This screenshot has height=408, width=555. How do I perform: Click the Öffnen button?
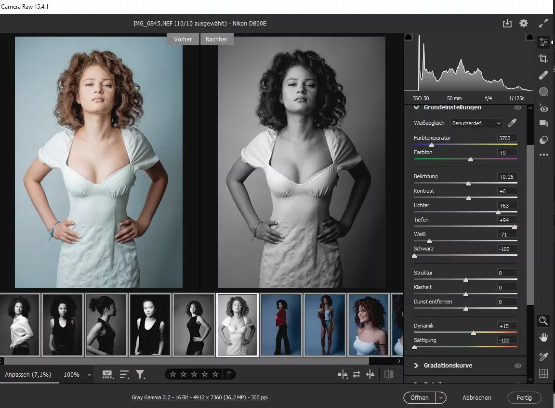click(x=420, y=398)
